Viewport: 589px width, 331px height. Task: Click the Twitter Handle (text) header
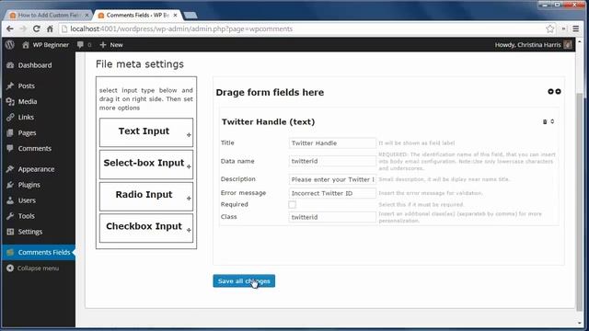tap(268, 122)
